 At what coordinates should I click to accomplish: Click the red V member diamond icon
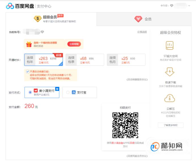tap(138, 19)
